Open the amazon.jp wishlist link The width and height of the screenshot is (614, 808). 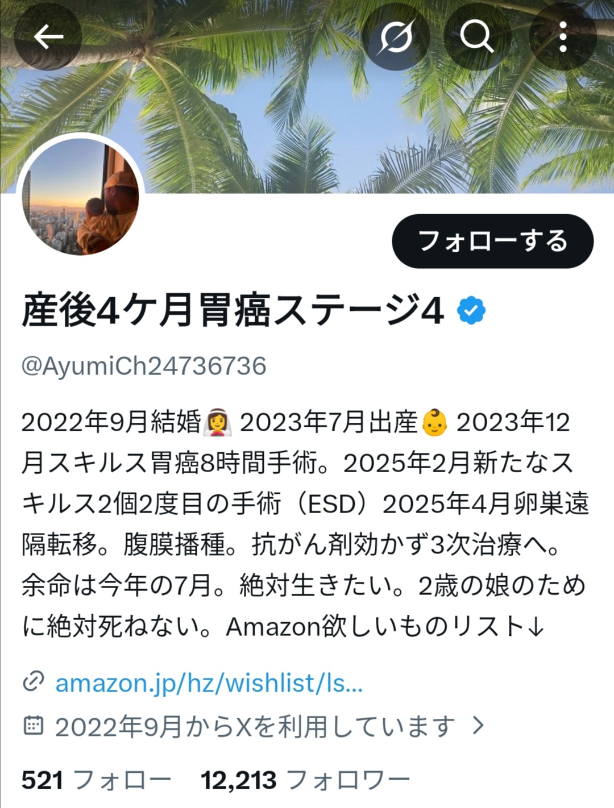209,682
